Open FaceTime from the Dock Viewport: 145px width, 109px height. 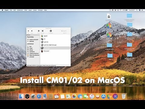[x=86, y=96]
